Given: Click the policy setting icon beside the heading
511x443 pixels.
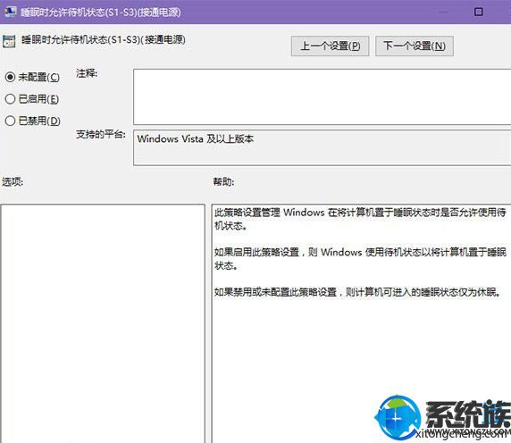Looking at the screenshot, I should [x=9, y=41].
